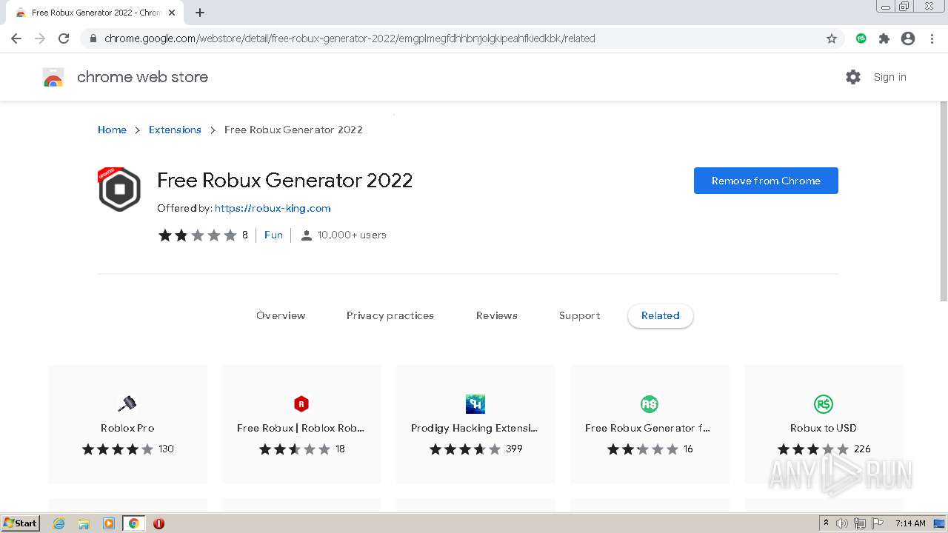Click the volume speaker tray icon
This screenshot has width=948, height=533.
841,523
